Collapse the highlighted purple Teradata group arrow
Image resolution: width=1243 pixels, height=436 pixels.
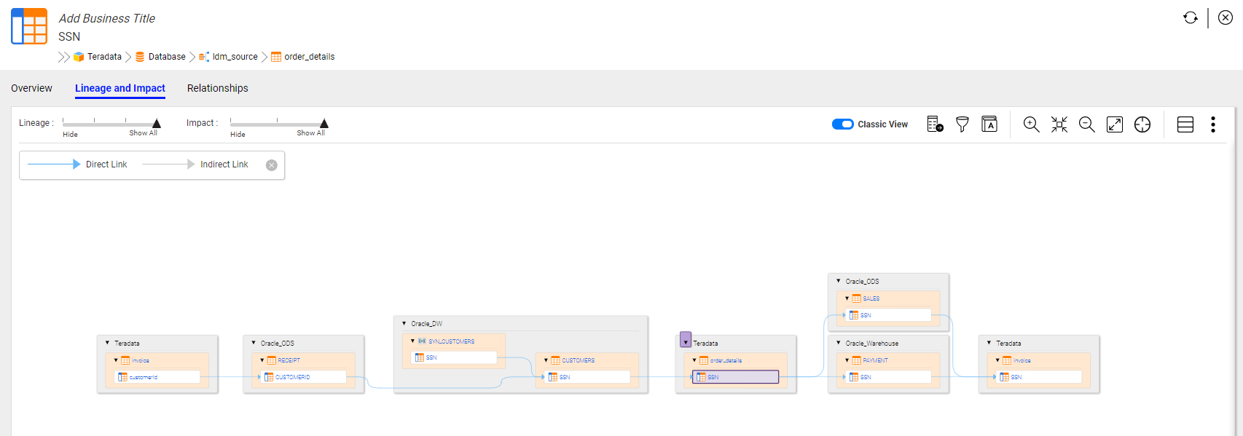[x=686, y=340]
